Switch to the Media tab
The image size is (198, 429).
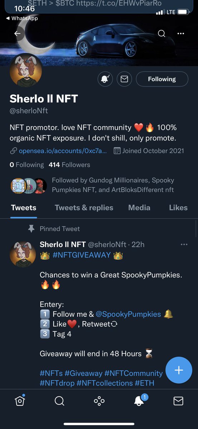pos(139,208)
